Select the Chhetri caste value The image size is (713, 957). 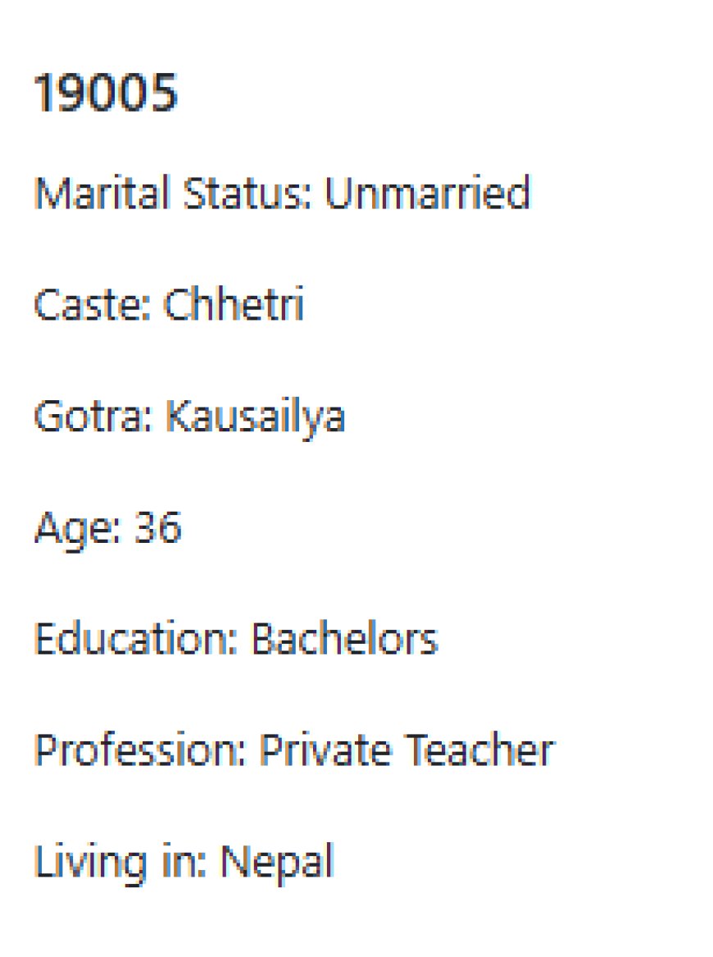pyautogui.click(x=234, y=304)
